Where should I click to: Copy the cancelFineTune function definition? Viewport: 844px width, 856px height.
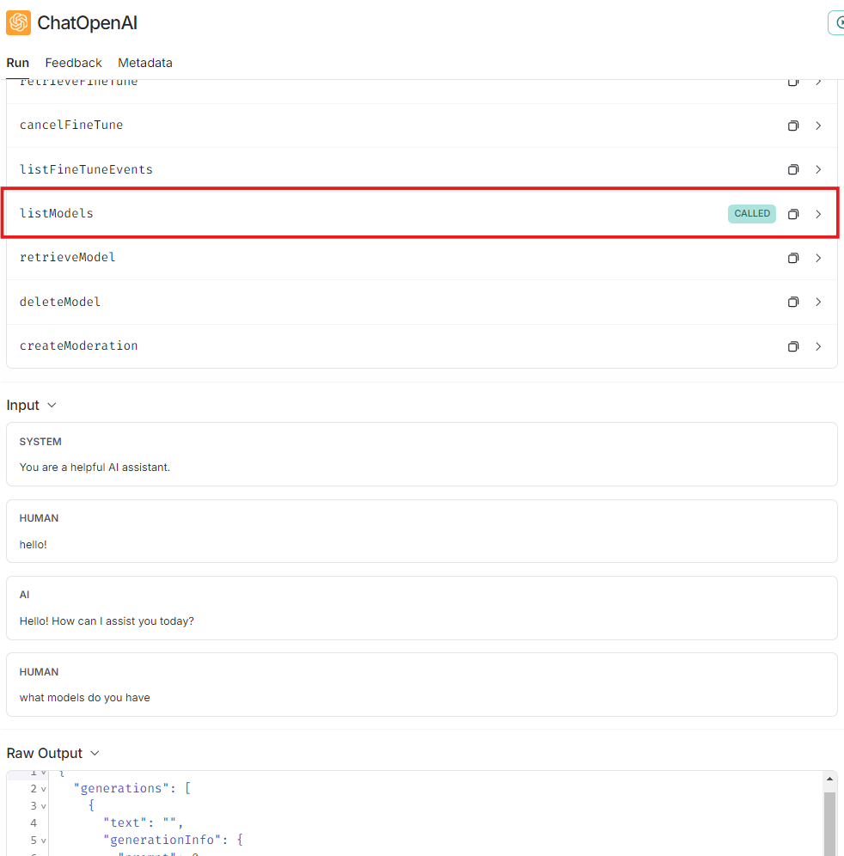point(792,125)
